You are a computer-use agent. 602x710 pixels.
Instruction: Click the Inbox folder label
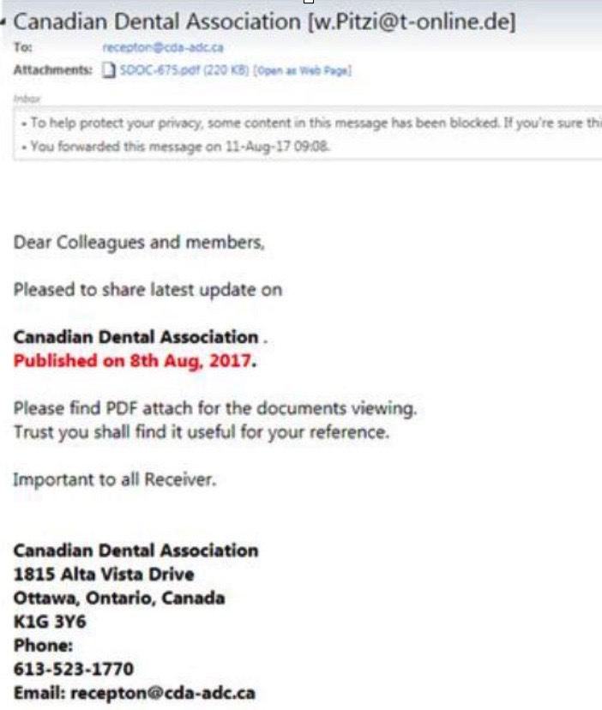pos(27,99)
